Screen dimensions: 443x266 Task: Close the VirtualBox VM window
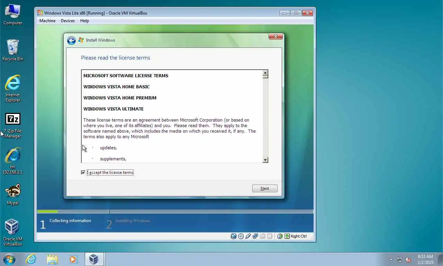(307, 13)
